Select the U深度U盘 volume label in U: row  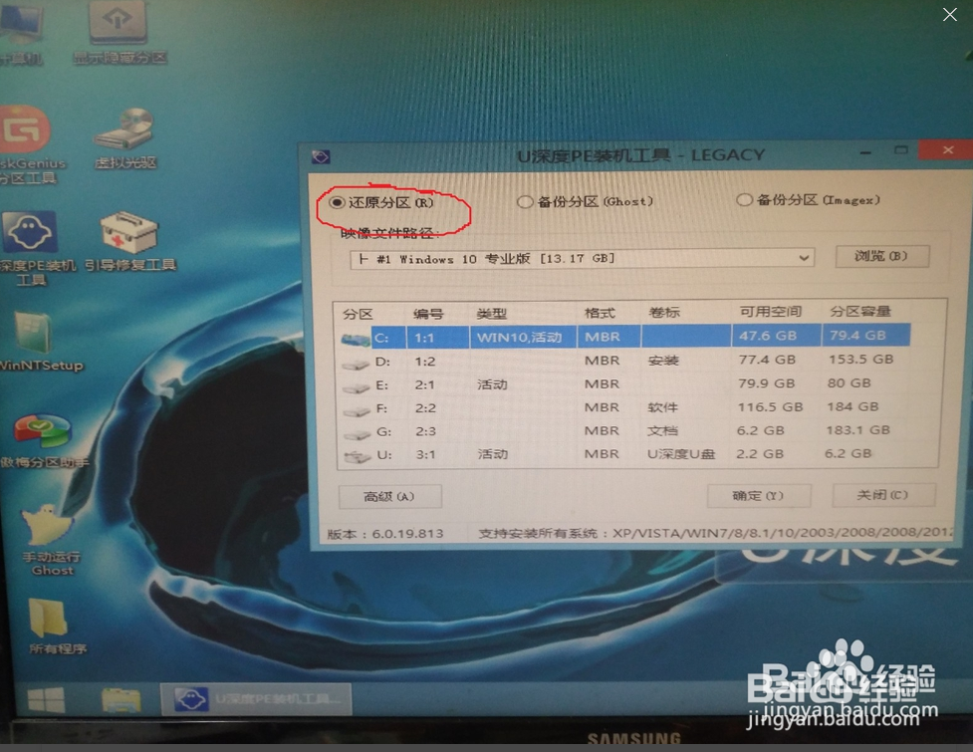coord(681,453)
